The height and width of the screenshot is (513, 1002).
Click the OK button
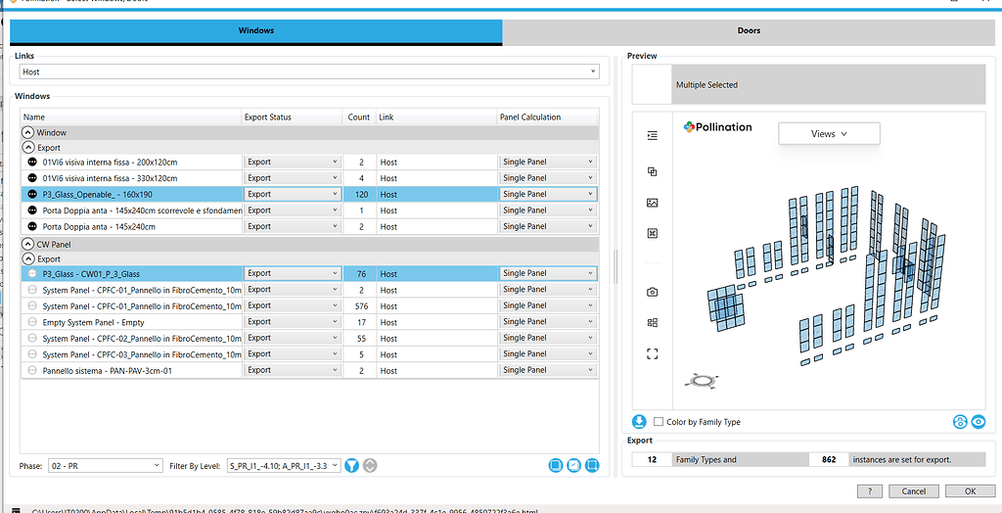pos(970,491)
